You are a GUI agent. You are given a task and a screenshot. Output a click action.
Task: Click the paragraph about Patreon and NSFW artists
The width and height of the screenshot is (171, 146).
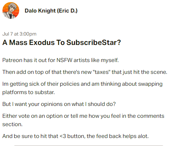(60, 60)
